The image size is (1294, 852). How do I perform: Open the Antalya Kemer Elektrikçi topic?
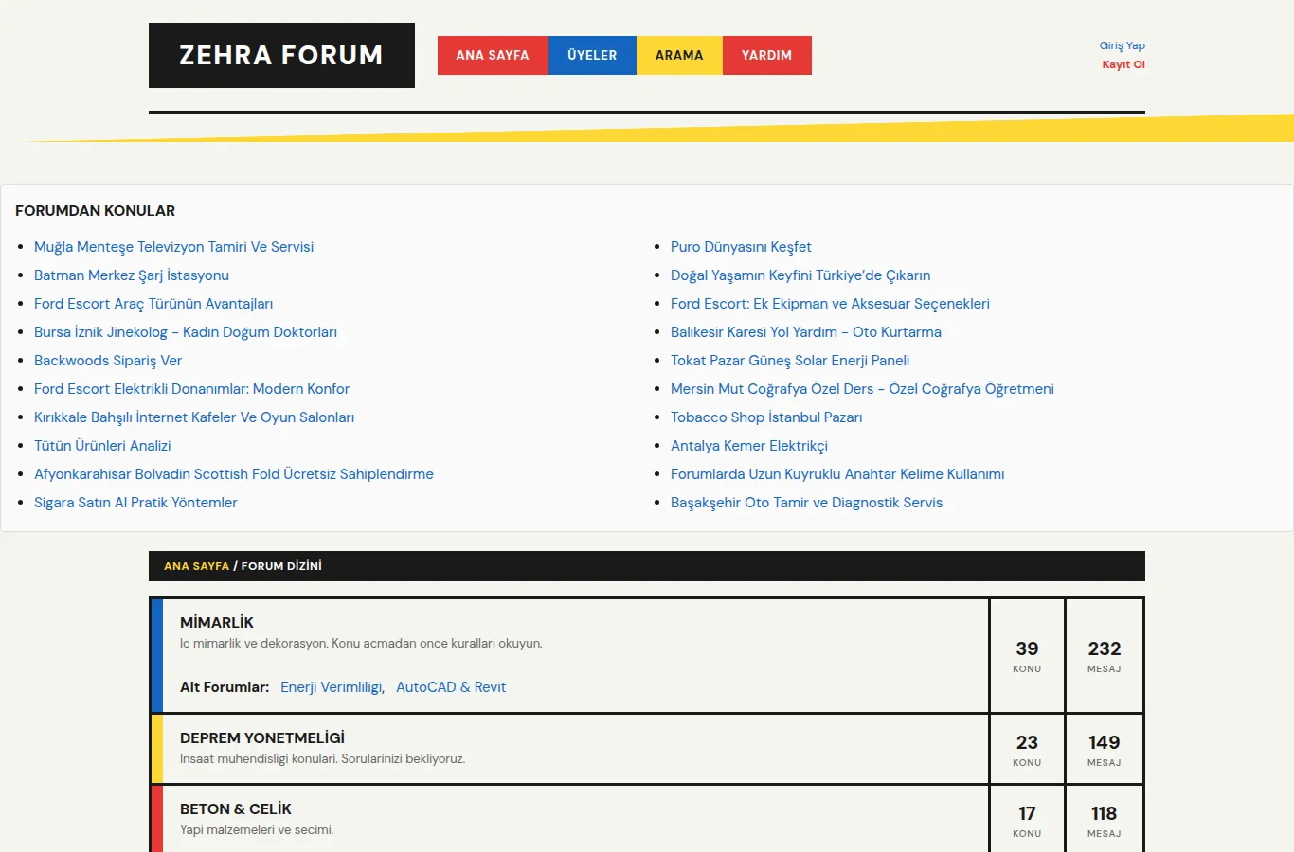[749, 446]
